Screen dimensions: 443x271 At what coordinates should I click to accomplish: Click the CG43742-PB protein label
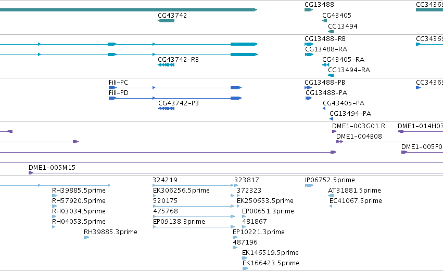tap(179, 103)
